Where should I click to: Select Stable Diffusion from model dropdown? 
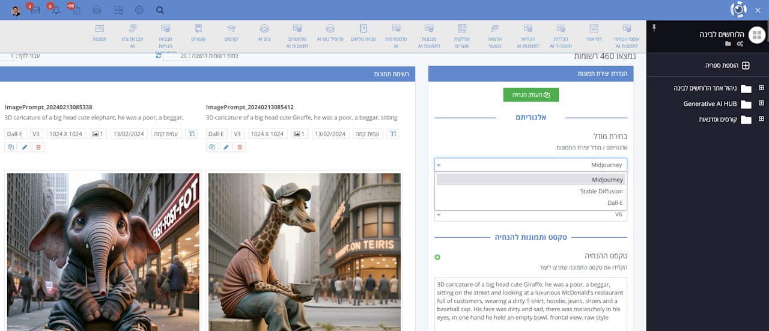[601, 191]
